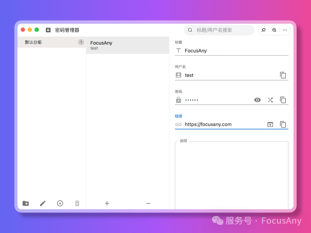Click the 说明 notes text area

231,175
